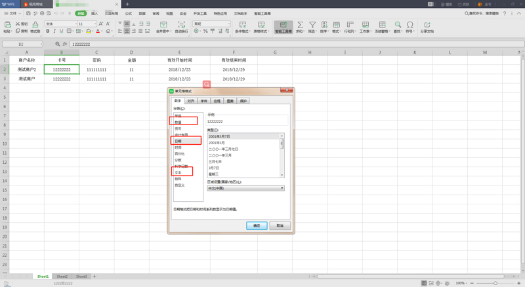Switch to the Sheet2 tab
The image size is (525, 287).
click(62, 277)
